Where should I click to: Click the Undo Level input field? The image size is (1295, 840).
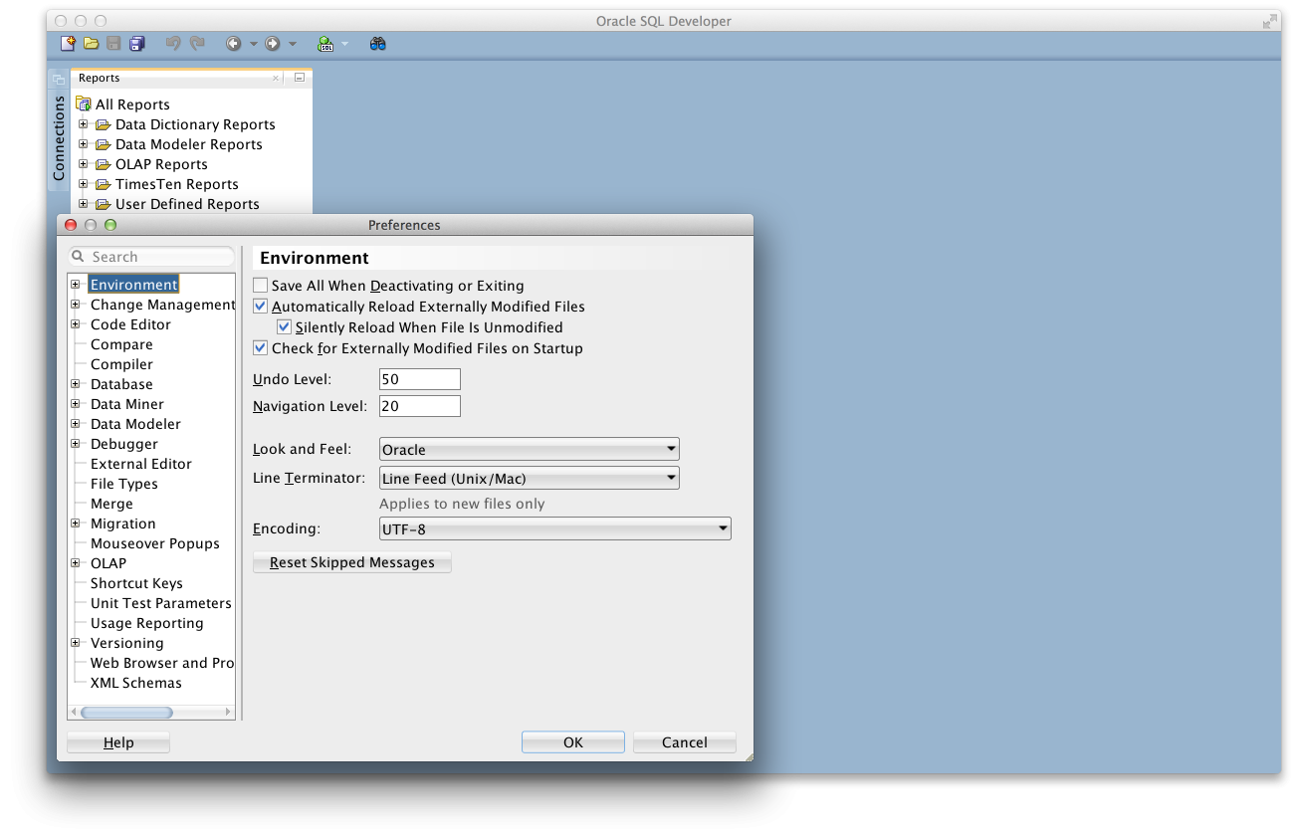click(420, 379)
